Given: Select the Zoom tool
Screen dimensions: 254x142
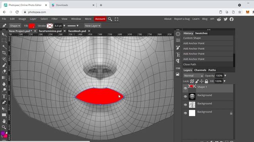Looking at the screenshot, I should [4, 127].
